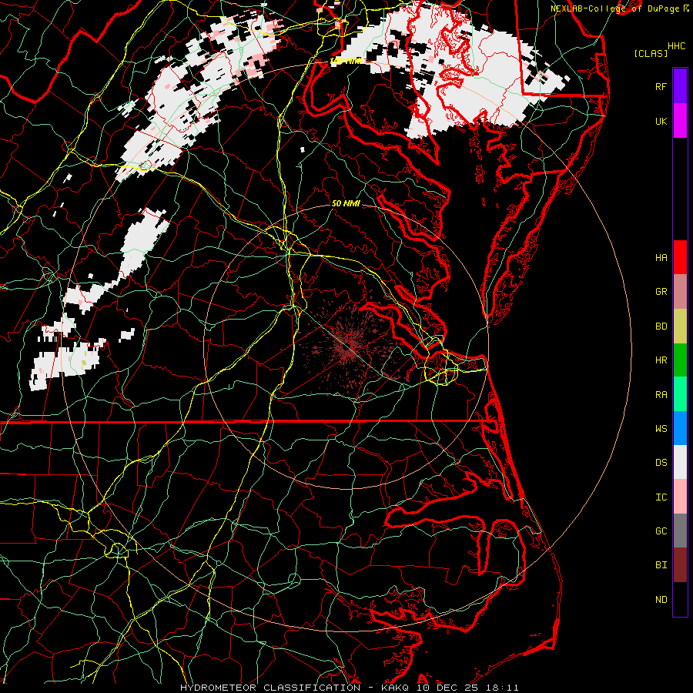Click the RF purple legend swatch

[680, 85]
